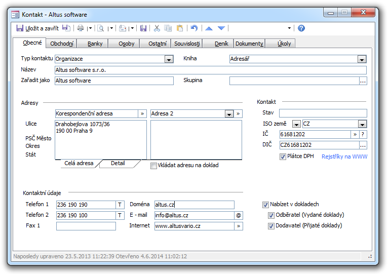This screenshot has height=274, width=389.
Task: Go to next record with down arrow
Action: [221, 28]
